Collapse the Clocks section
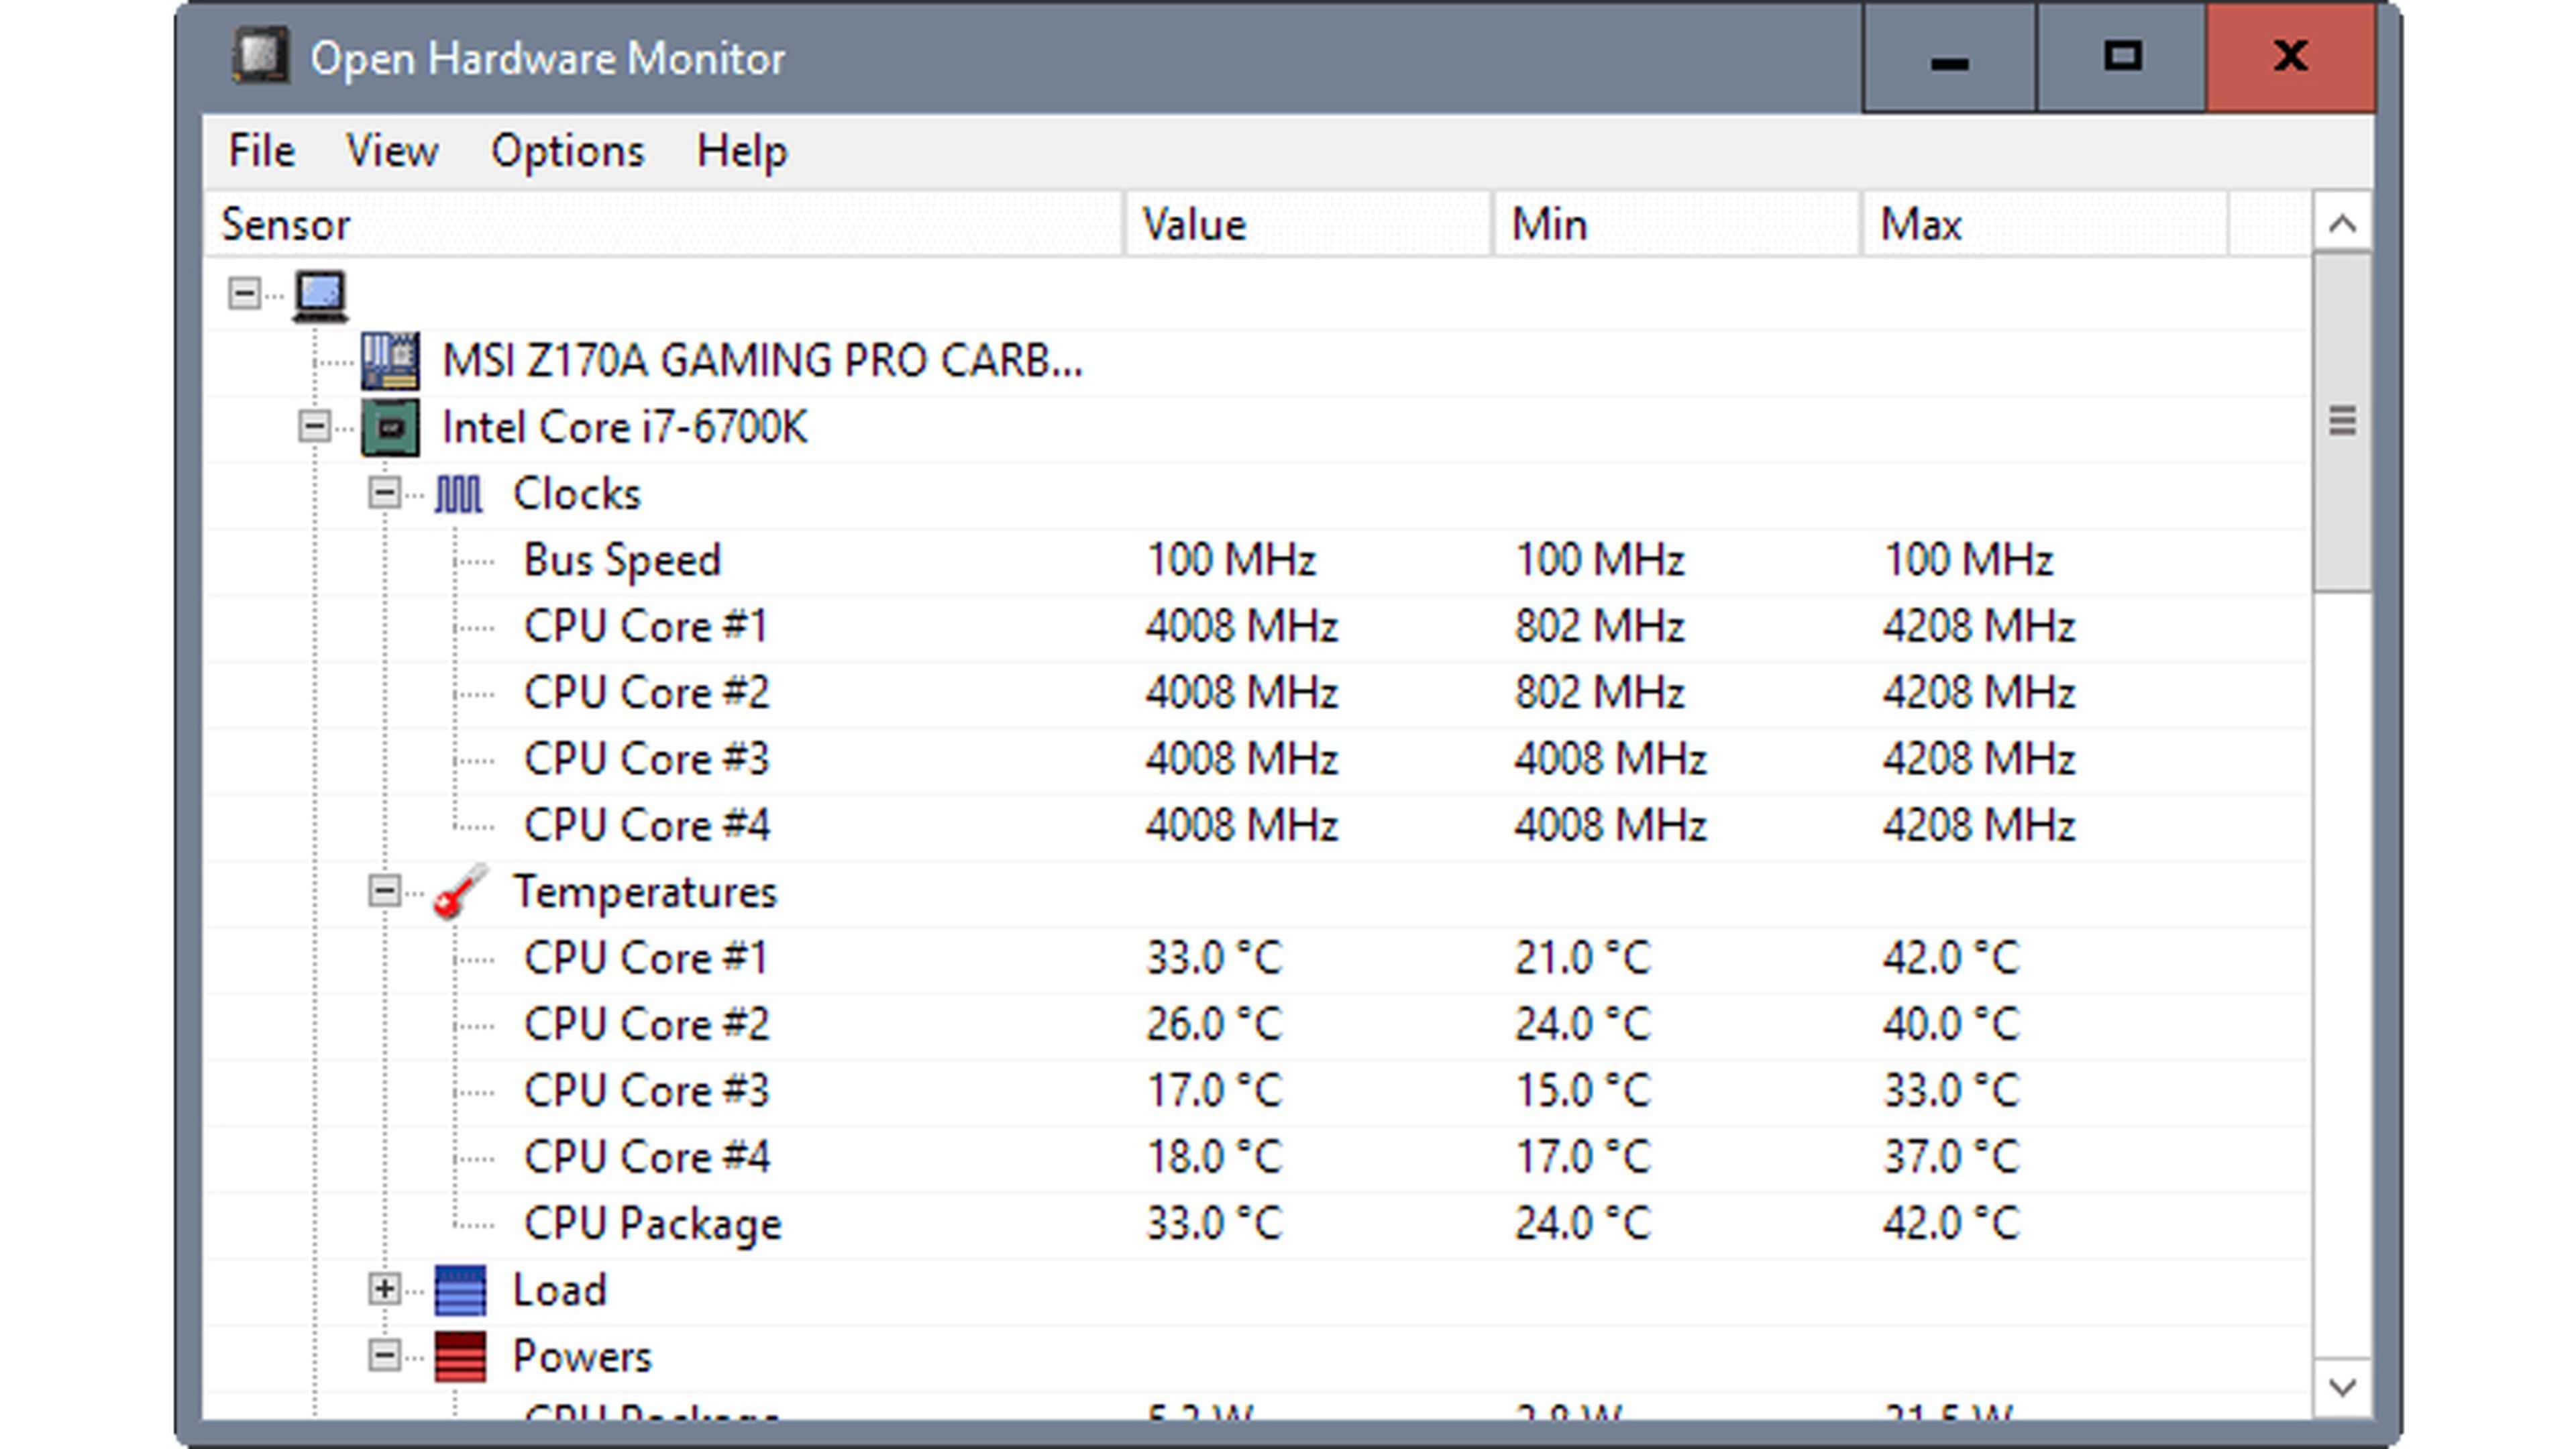This screenshot has width=2576, height=1449. pos(385,492)
